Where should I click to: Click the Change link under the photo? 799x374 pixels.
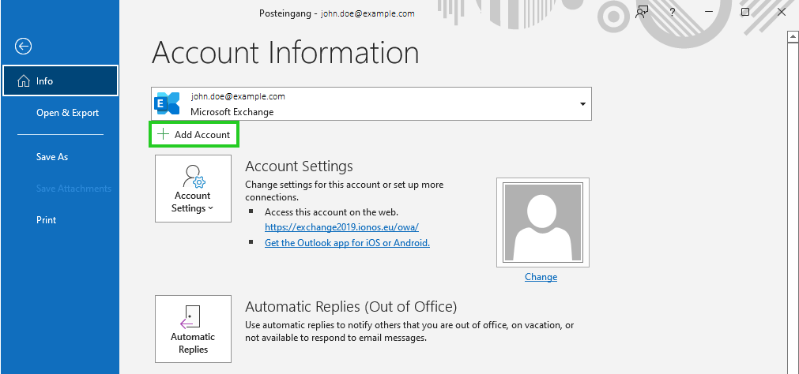541,277
